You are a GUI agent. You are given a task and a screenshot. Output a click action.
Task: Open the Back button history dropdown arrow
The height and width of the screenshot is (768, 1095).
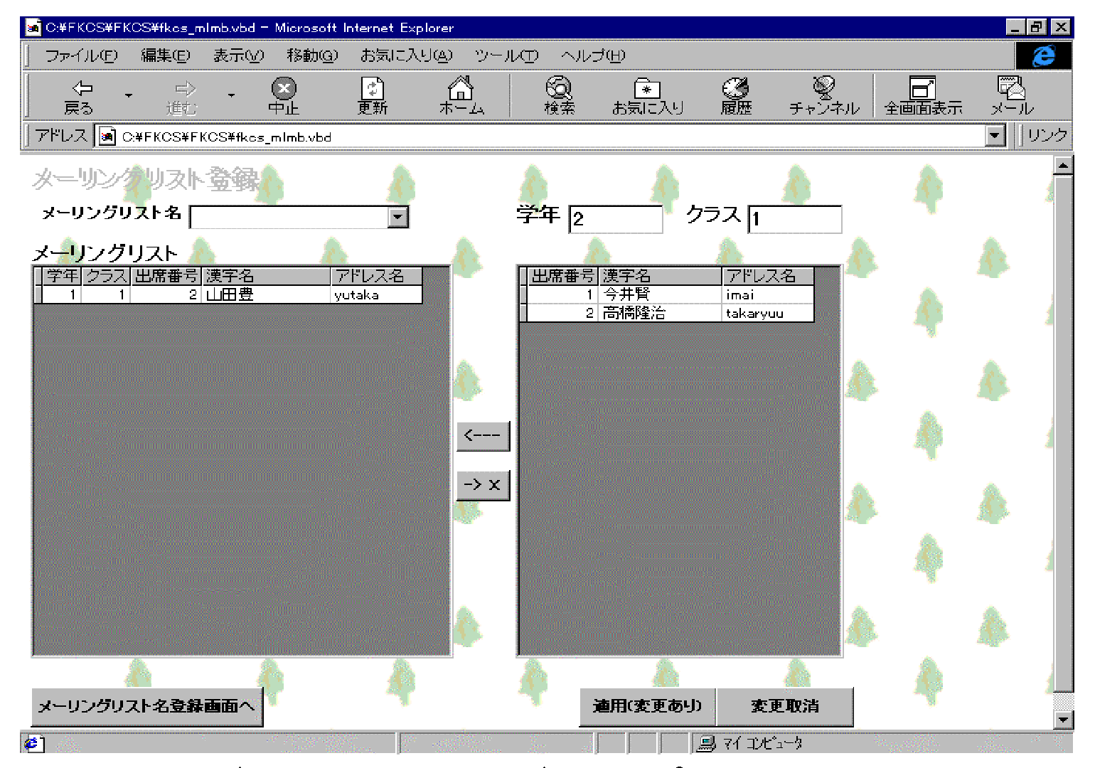[129, 96]
